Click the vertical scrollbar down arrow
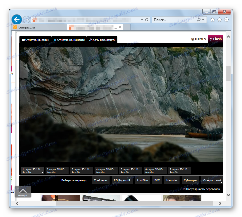This screenshot has height=217, width=242. (x=229, y=195)
